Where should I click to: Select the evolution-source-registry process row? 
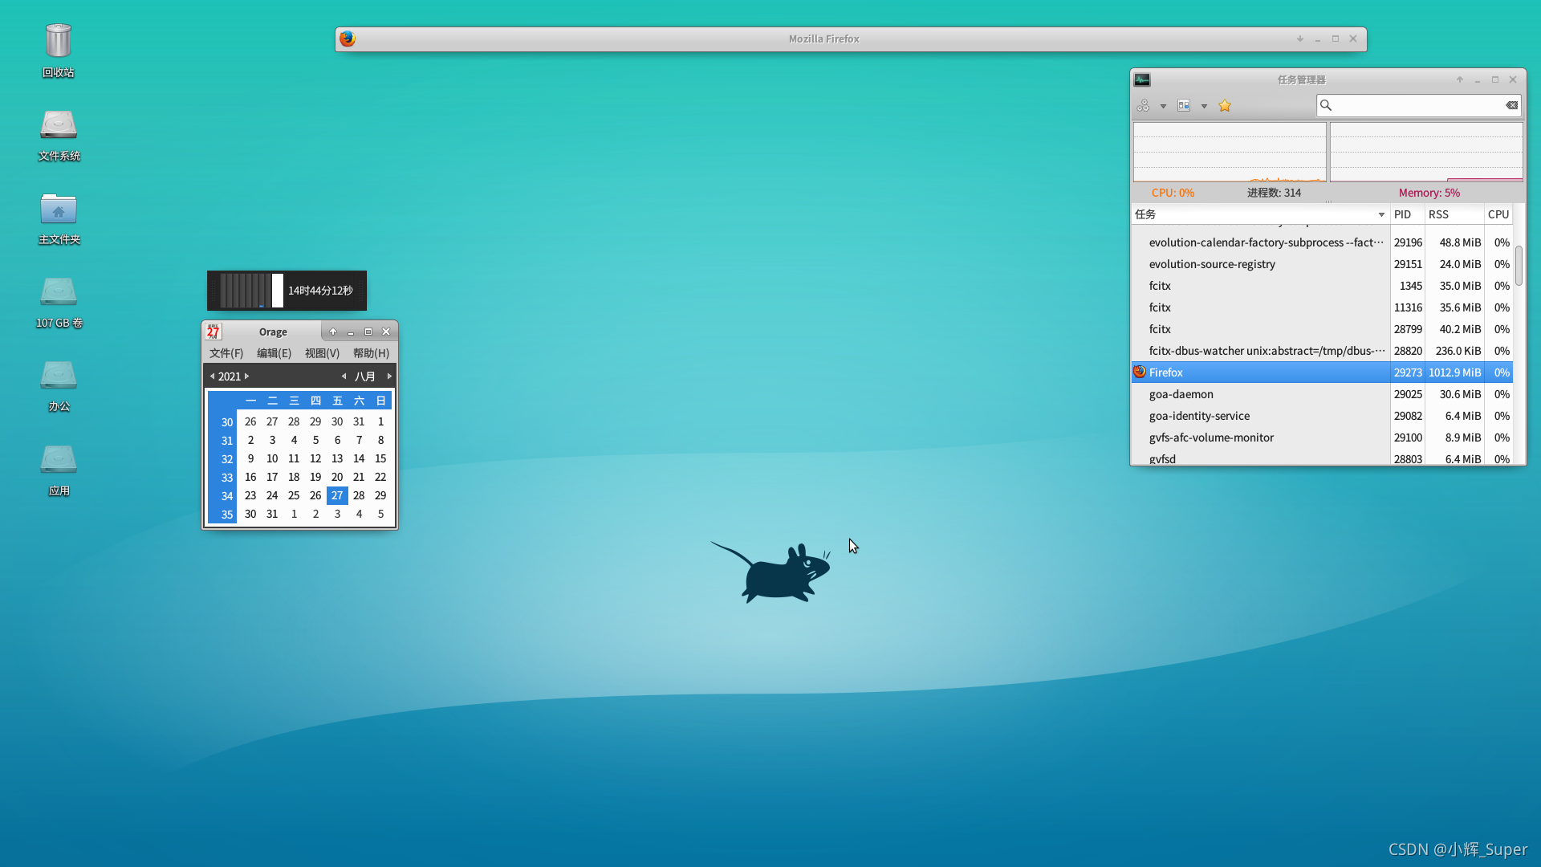[x=1322, y=264]
